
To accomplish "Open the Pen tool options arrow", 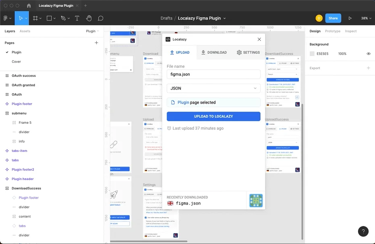I will [x=68, y=18].
